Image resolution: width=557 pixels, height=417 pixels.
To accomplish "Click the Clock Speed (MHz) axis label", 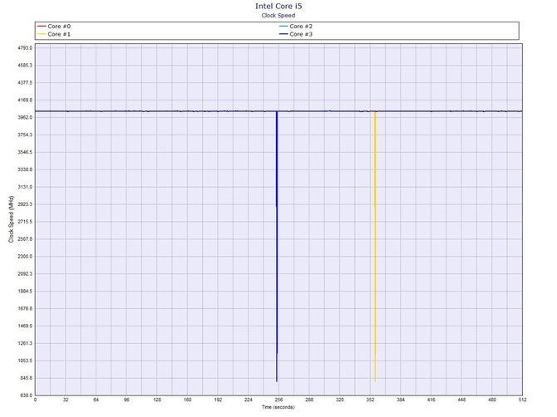I will tap(11, 219).
